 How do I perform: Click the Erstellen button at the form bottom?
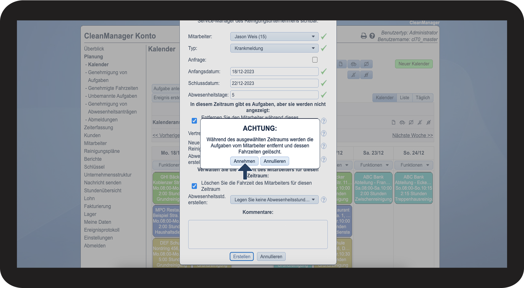click(242, 257)
